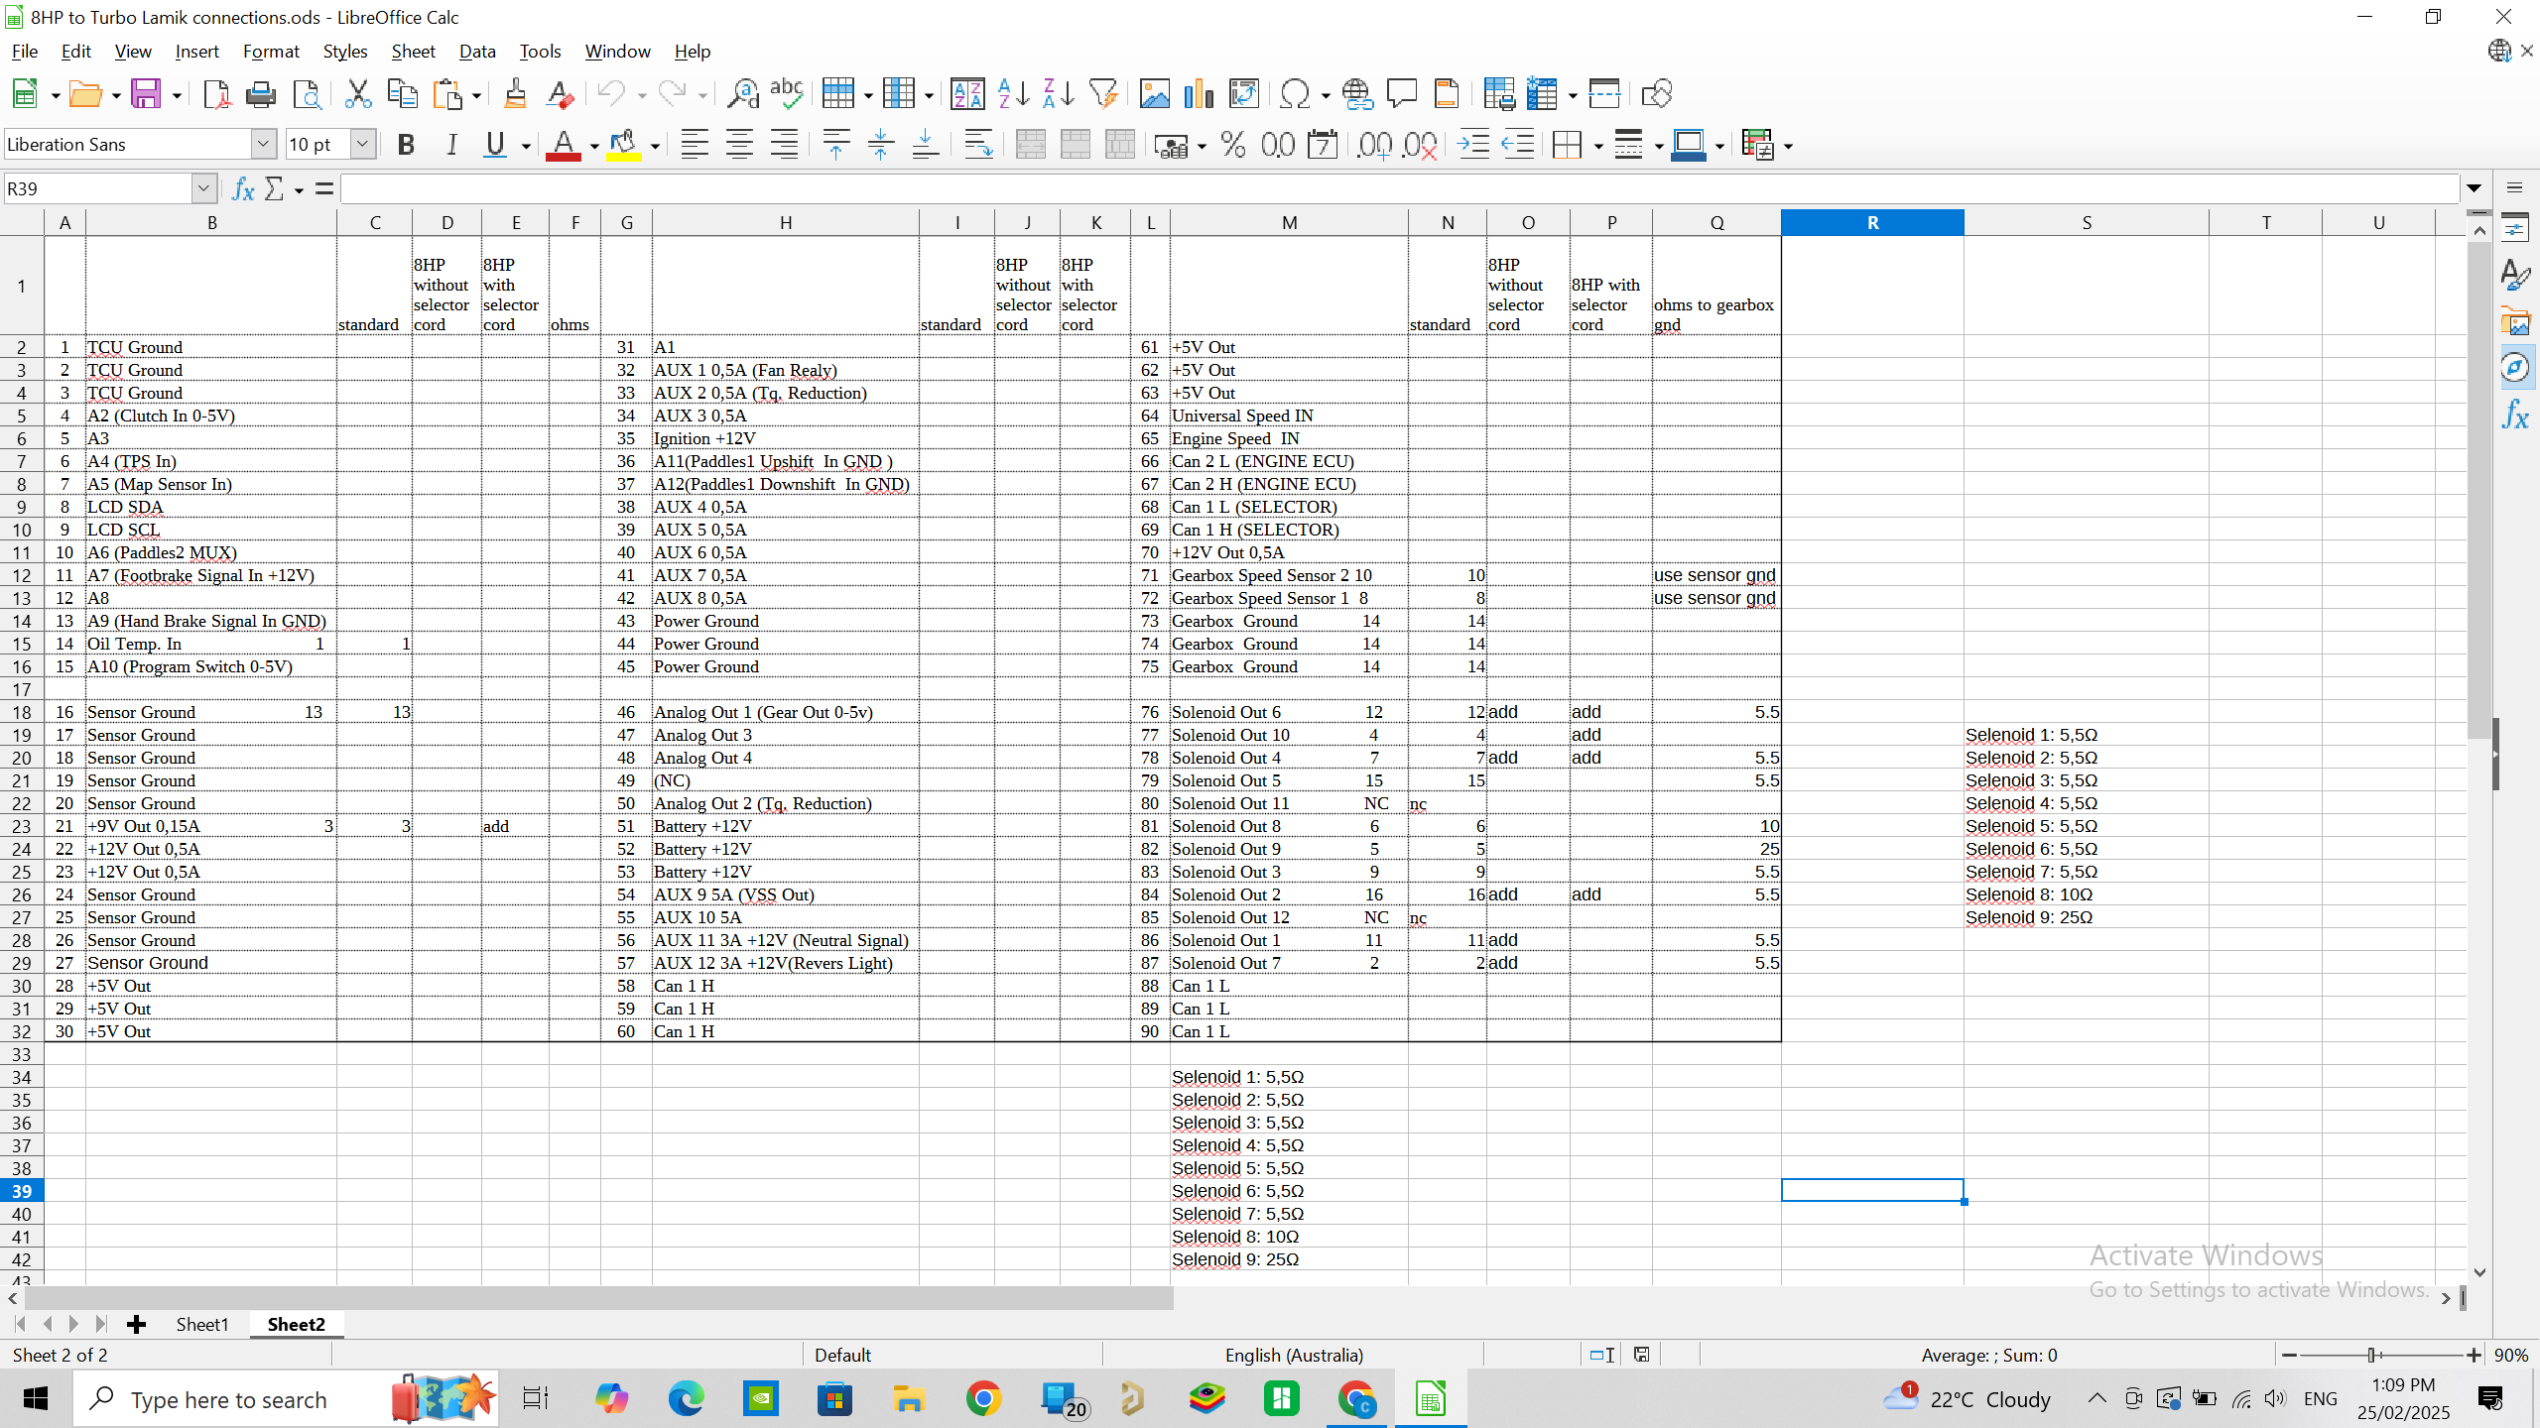Click the AutoFilter funnel icon
This screenshot has width=2540, height=1428.
(x=1103, y=94)
